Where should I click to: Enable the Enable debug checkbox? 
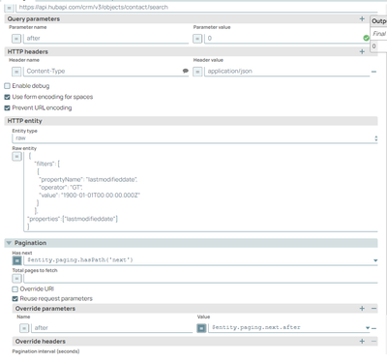7,86
